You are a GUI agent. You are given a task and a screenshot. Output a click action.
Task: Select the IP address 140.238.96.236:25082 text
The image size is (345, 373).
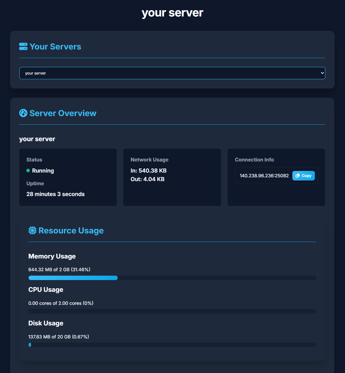coord(264,176)
